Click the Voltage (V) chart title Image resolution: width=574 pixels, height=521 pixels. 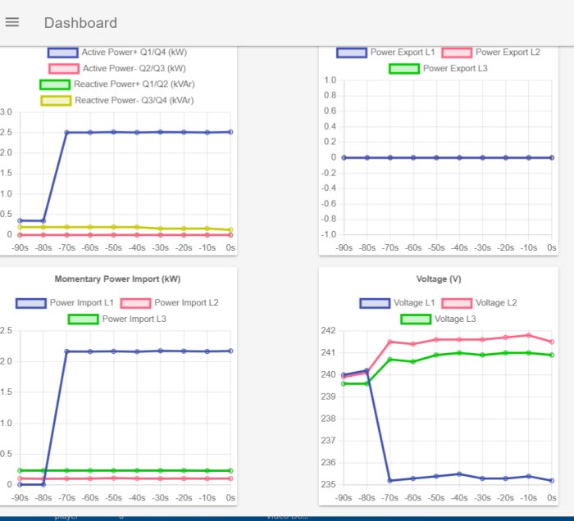pyautogui.click(x=438, y=279)
